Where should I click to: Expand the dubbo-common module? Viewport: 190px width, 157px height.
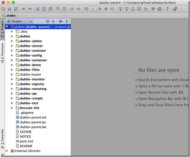[x=12, y=50]
